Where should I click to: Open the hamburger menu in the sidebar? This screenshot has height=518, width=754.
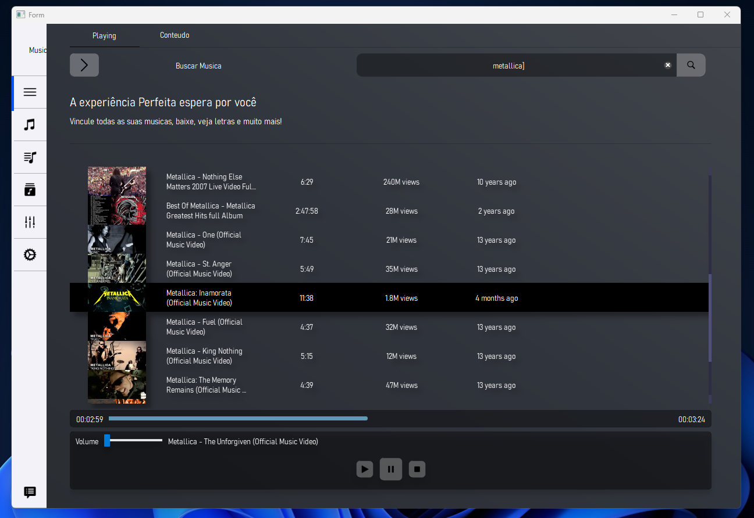(30, 92)
